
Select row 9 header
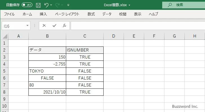point(4,99)
